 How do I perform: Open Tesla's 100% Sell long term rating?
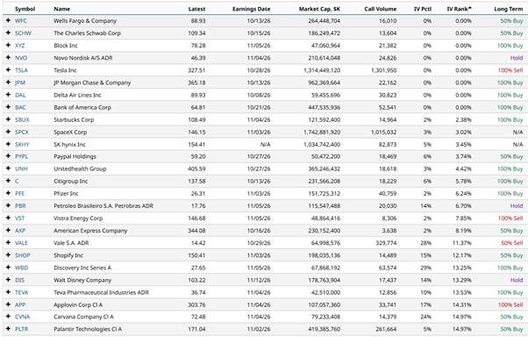pyautogui.click(x=510, y=70)
